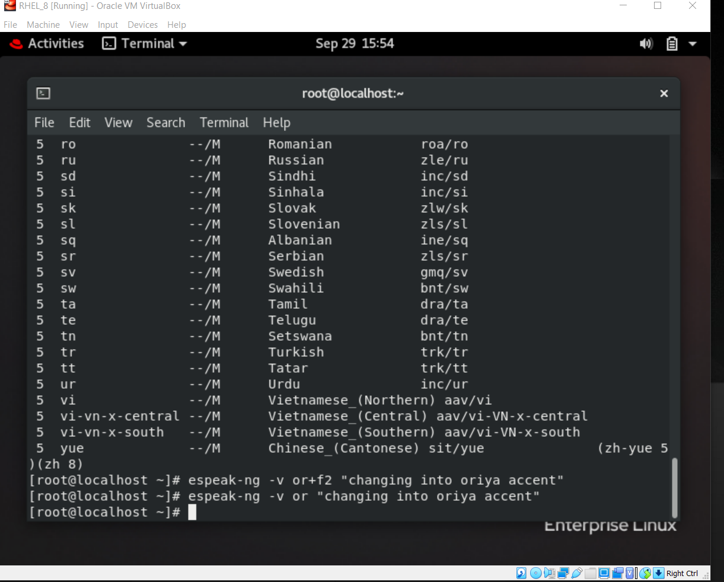Click the Sep 29 clock to open calendar

click(355, 43)
